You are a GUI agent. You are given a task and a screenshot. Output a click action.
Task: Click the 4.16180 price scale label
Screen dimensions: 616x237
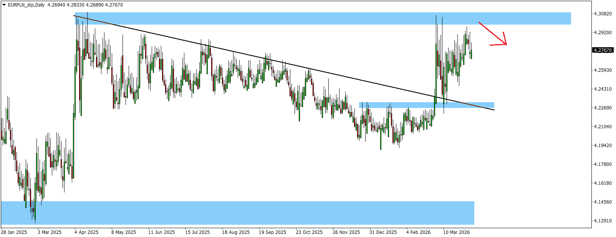603,183
